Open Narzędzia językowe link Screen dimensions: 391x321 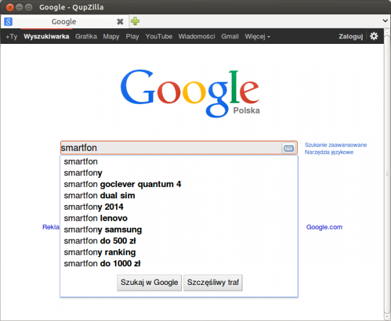click(x=329, y=152)
